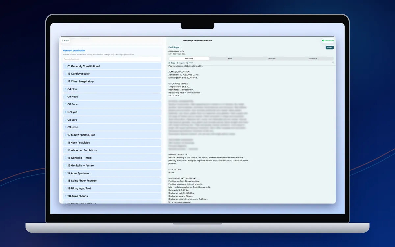Click the Final Report heading

174,47
